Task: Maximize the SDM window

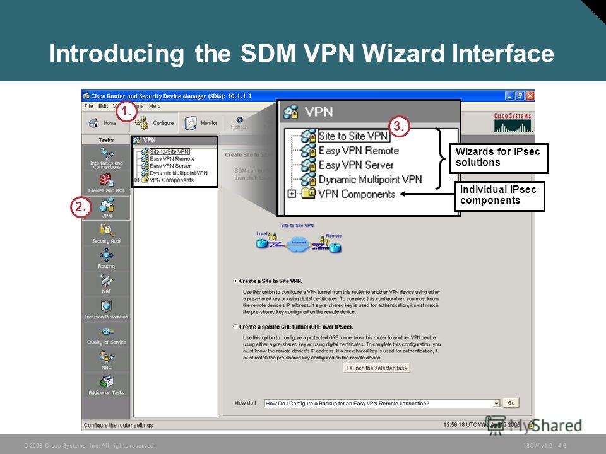Action: [520, 96]
